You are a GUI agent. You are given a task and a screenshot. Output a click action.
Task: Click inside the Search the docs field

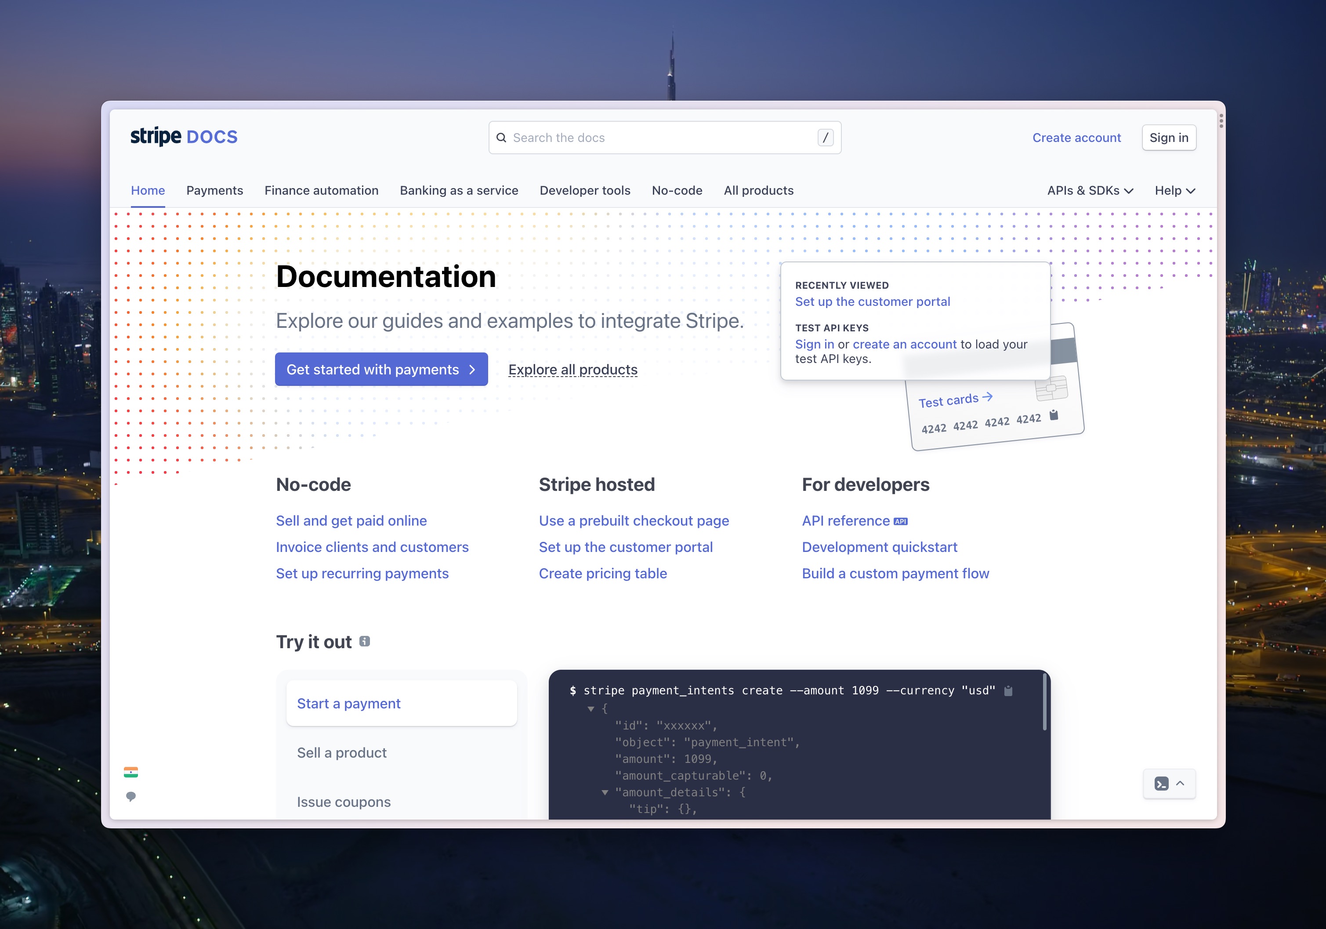pyautogui.click(x=635, y=138)
